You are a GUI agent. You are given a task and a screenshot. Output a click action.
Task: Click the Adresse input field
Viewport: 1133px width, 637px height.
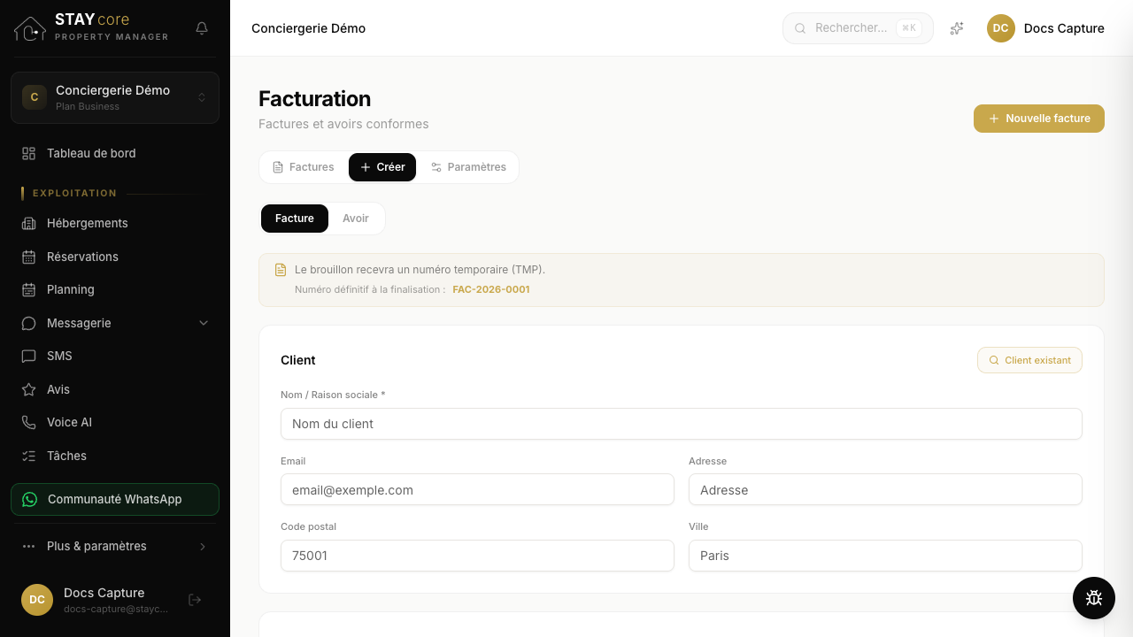(885, 489)
